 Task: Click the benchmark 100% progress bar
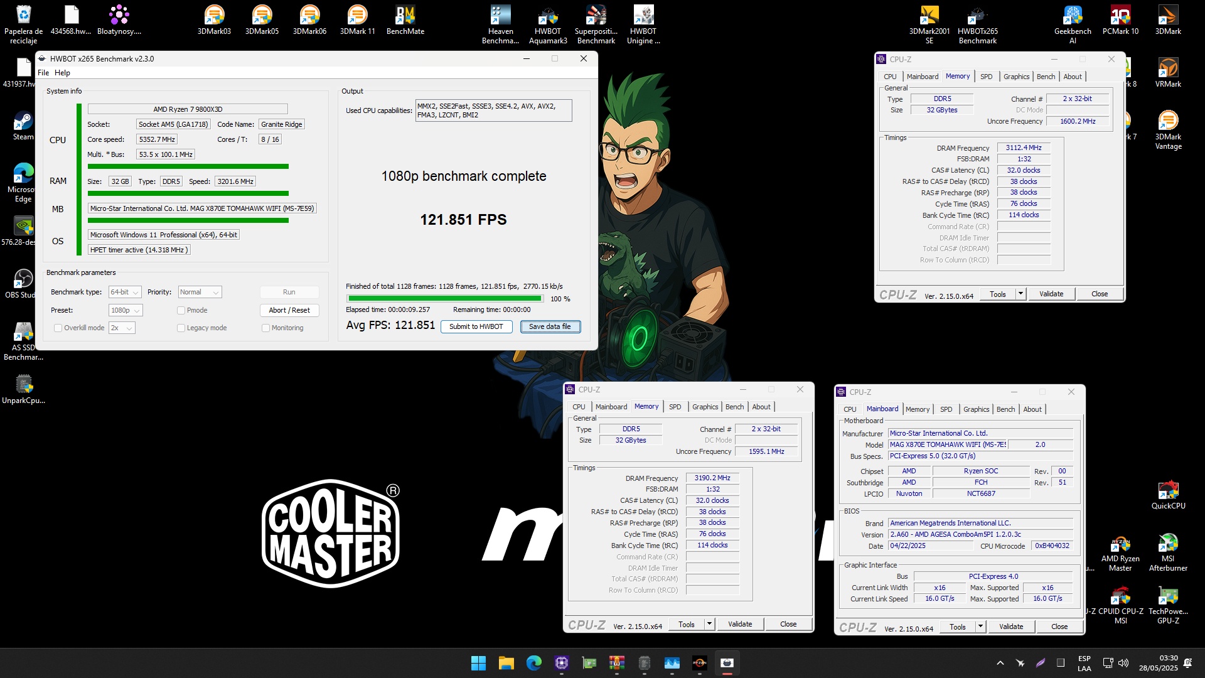coord(445,299)
